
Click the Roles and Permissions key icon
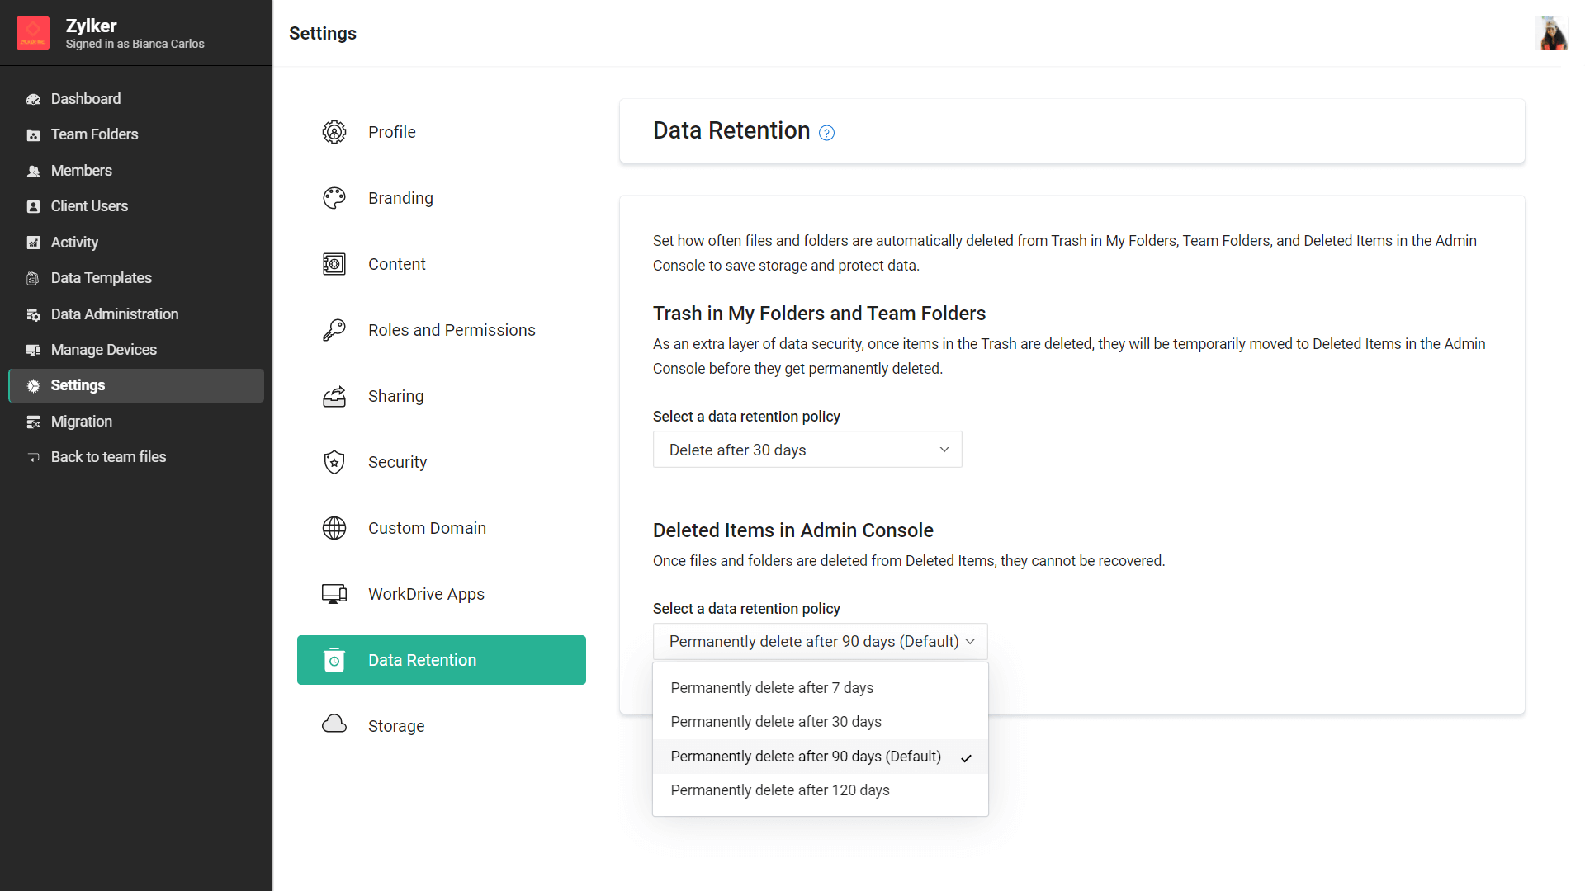pos(334,330)
